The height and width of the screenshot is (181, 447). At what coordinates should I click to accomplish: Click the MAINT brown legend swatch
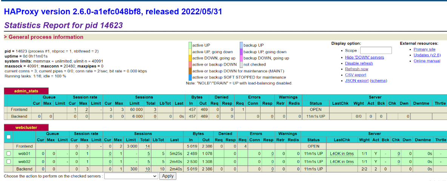point(190,71)
